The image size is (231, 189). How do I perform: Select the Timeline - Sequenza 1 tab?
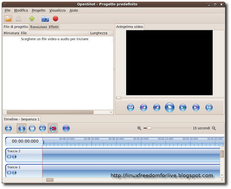point(22,119)
